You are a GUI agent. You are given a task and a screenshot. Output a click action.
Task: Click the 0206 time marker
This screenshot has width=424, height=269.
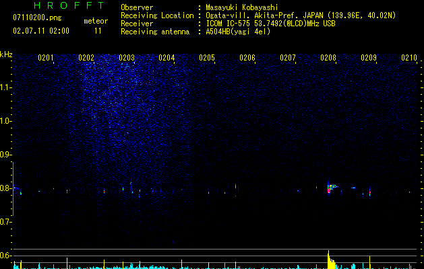pos(247,57)
